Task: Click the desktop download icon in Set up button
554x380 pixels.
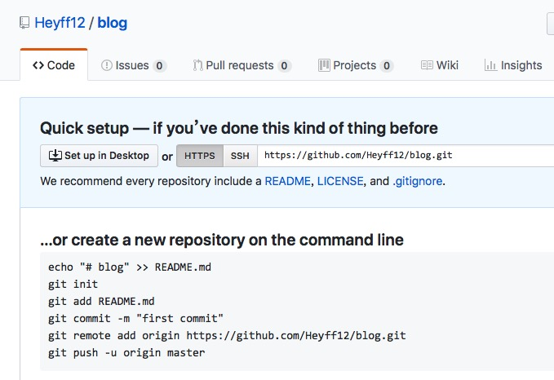Action: pos(55,156)
